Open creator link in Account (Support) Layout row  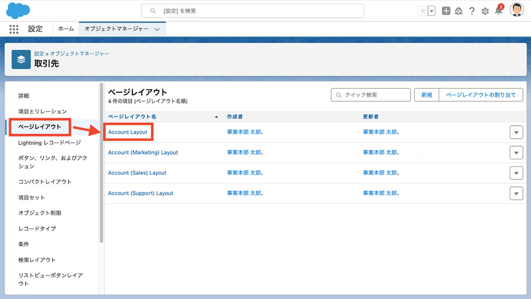(x=245, y=193)
